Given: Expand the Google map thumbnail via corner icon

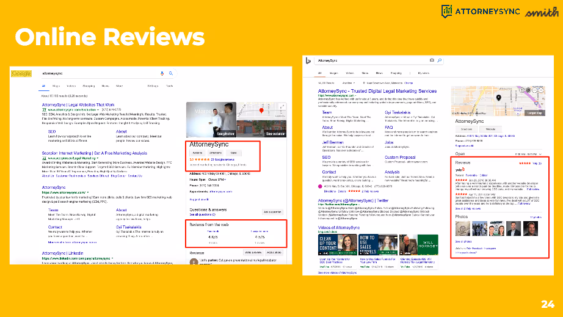Looking at the screenshot, I should coord(282,107).
